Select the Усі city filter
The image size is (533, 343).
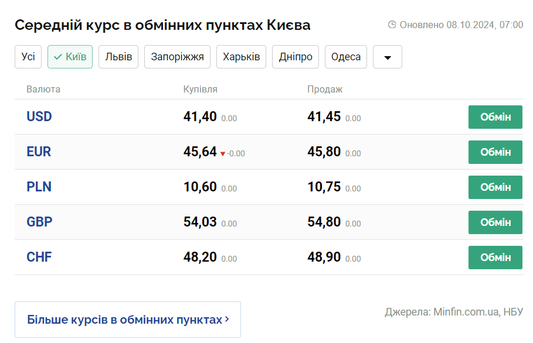pyautogui.click(x=28, y=57)
